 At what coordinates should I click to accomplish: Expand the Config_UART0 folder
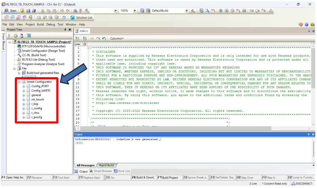[x=24, y=91]
